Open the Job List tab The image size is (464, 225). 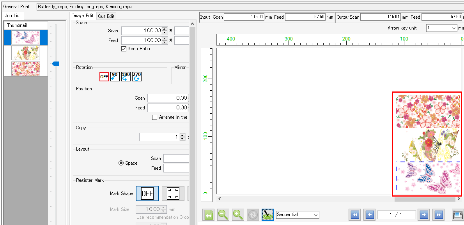point(13,16)
